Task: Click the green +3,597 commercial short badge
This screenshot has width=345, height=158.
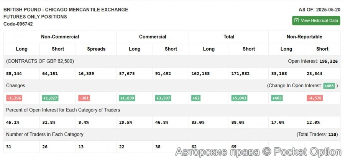Action: [163, 98]
